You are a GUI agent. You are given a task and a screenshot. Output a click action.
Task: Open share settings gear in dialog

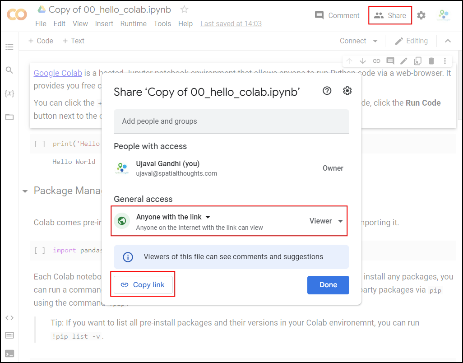[347, 91]
